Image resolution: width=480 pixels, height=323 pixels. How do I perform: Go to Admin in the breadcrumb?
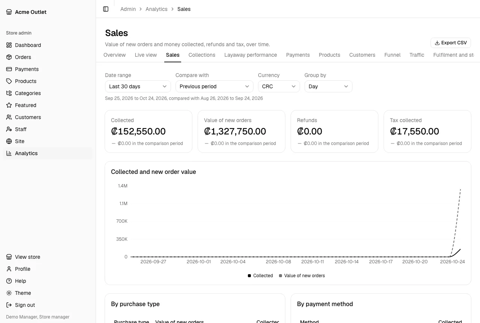128,9
